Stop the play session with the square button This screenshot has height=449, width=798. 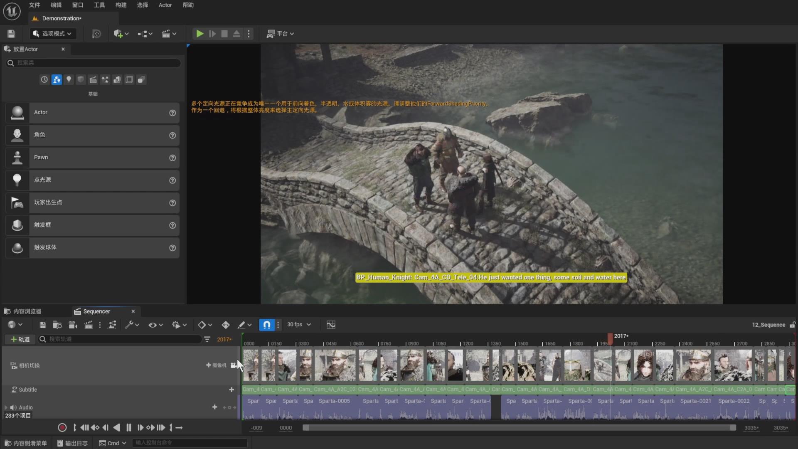[224, 34]
